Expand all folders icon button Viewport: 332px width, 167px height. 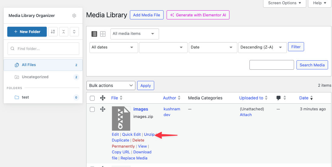(74, 32)
